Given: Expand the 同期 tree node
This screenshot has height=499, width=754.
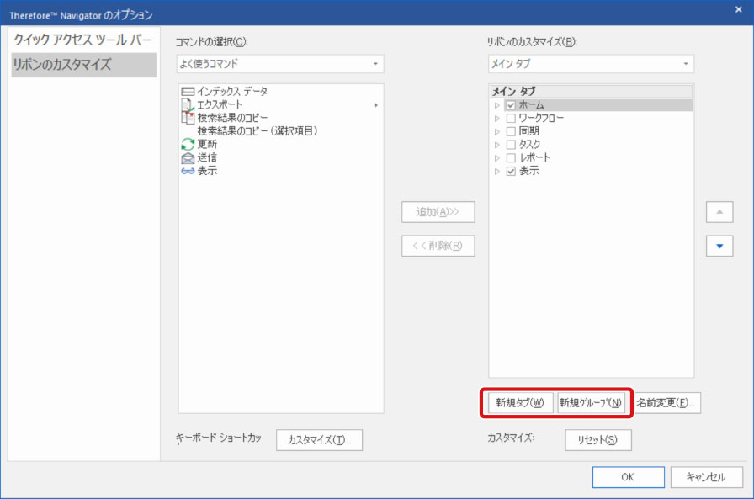Looking at the screenshot, I should click(497, 132).
